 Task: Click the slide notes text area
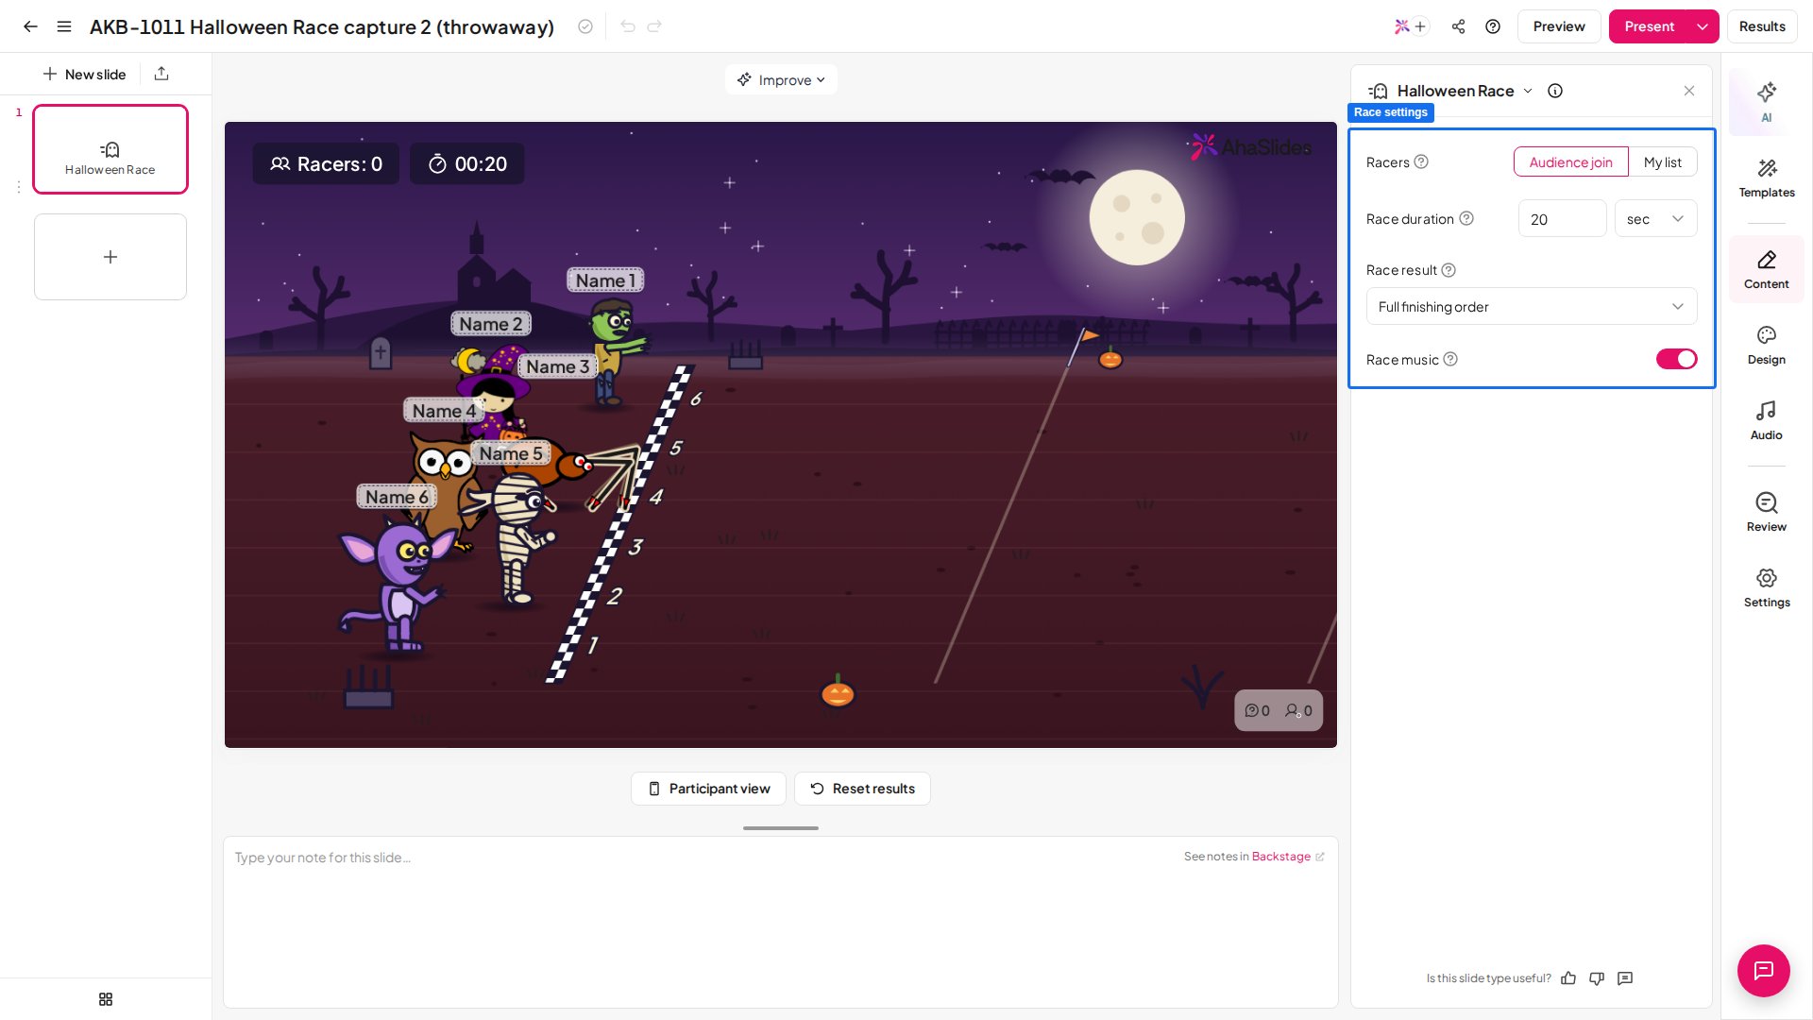point(781,921)
